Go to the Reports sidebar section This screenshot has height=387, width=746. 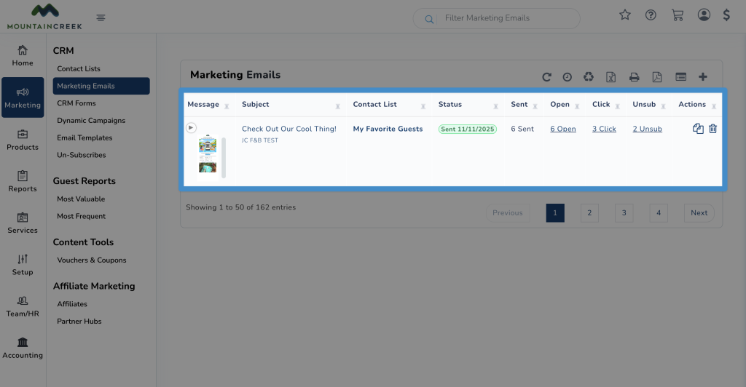tap(23, 181)
